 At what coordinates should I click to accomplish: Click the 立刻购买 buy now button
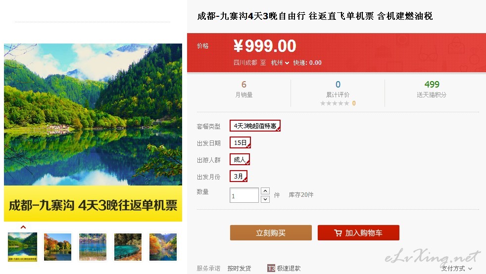click(271, 233)
